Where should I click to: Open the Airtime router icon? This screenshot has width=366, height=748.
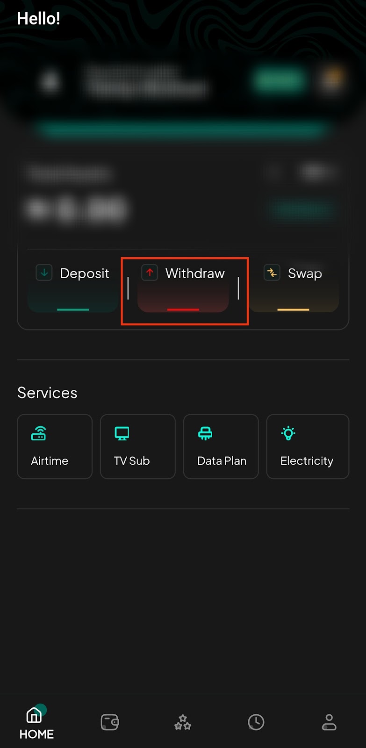point(38,433)
